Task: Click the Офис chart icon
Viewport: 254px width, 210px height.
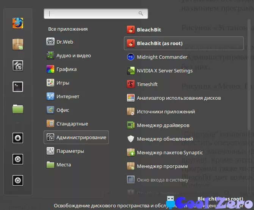Action: [50, 110]
